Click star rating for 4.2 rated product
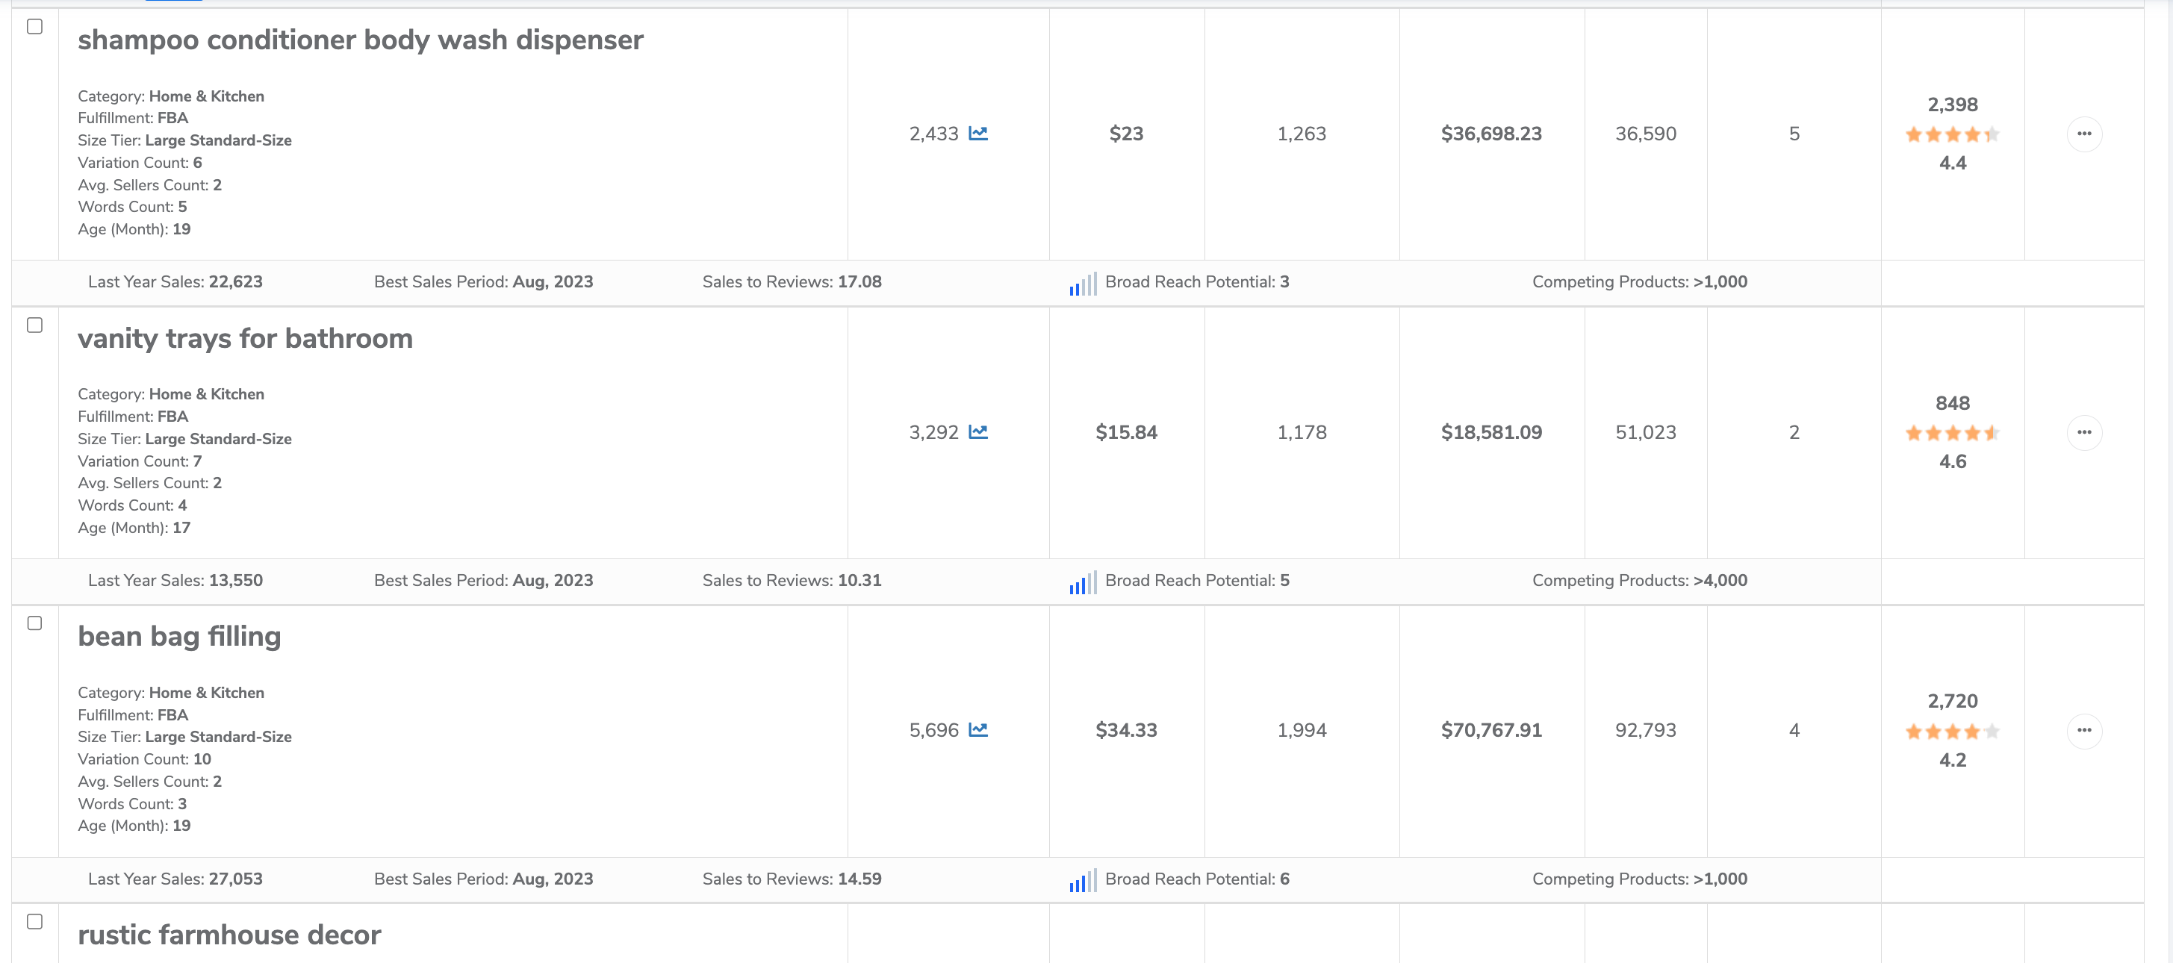The height and width of the screenshot is (963, 2173). tap(1952, 731)
